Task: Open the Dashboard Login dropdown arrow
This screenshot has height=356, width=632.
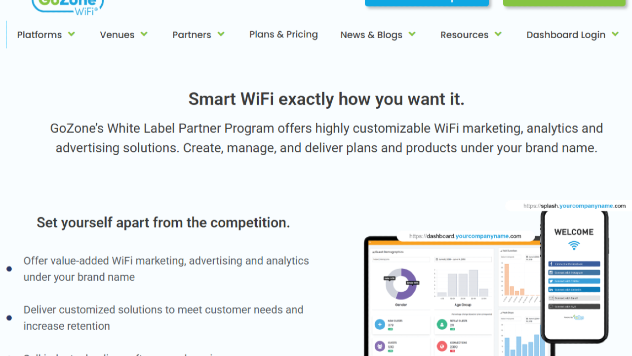Action: point(615,34)
